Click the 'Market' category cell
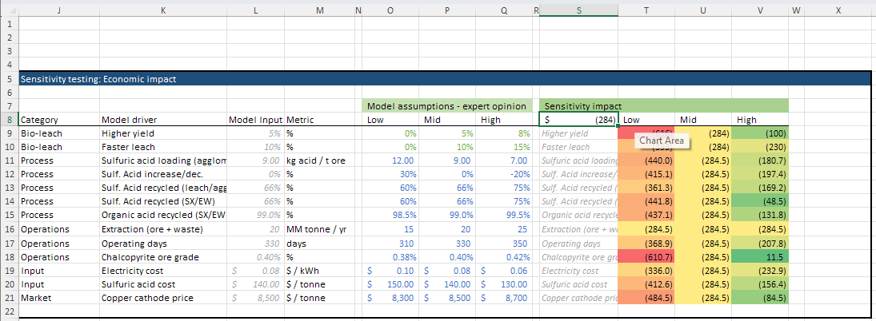The width and height of the screenshot is (876, 321). click(x=58, y=298)
